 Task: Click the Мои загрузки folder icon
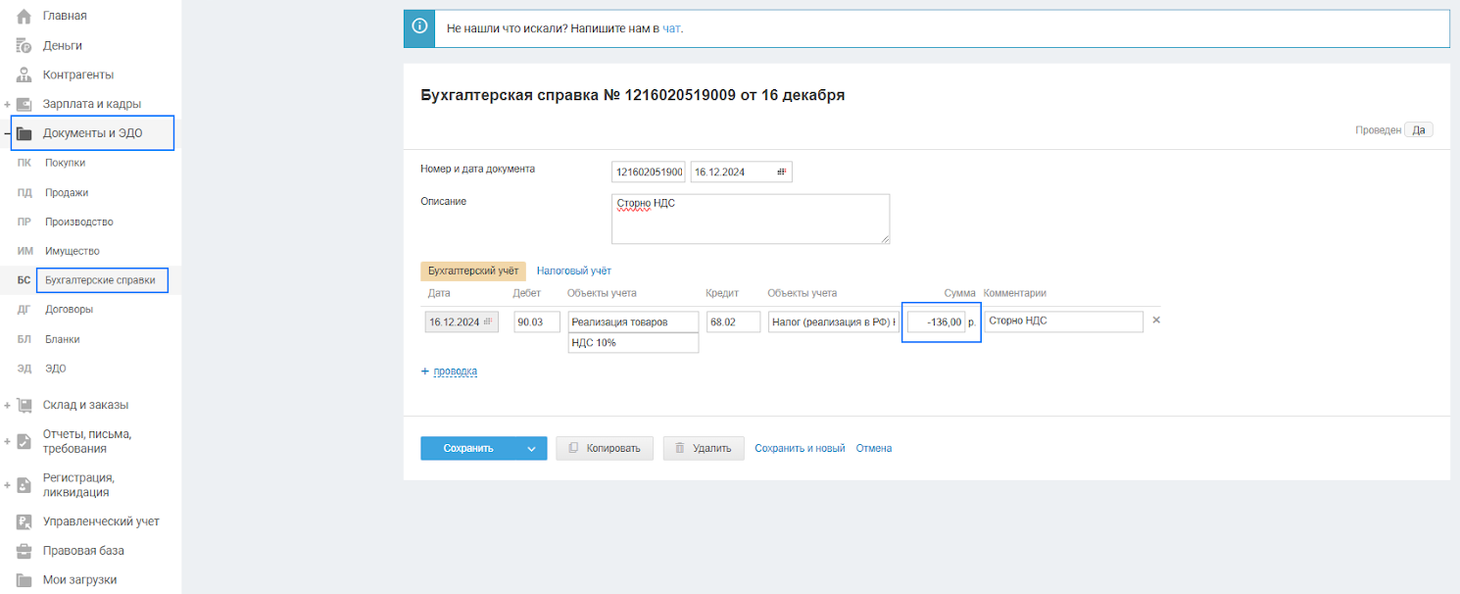24,580
